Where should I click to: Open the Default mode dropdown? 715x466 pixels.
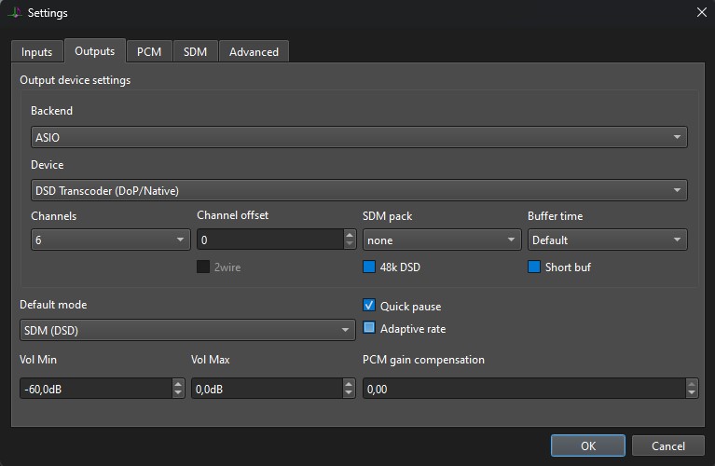(x=187, y=329)
